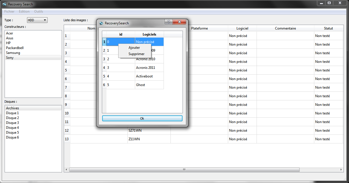
Task: Click the Commentaire column header
Action: pos(285,28)
